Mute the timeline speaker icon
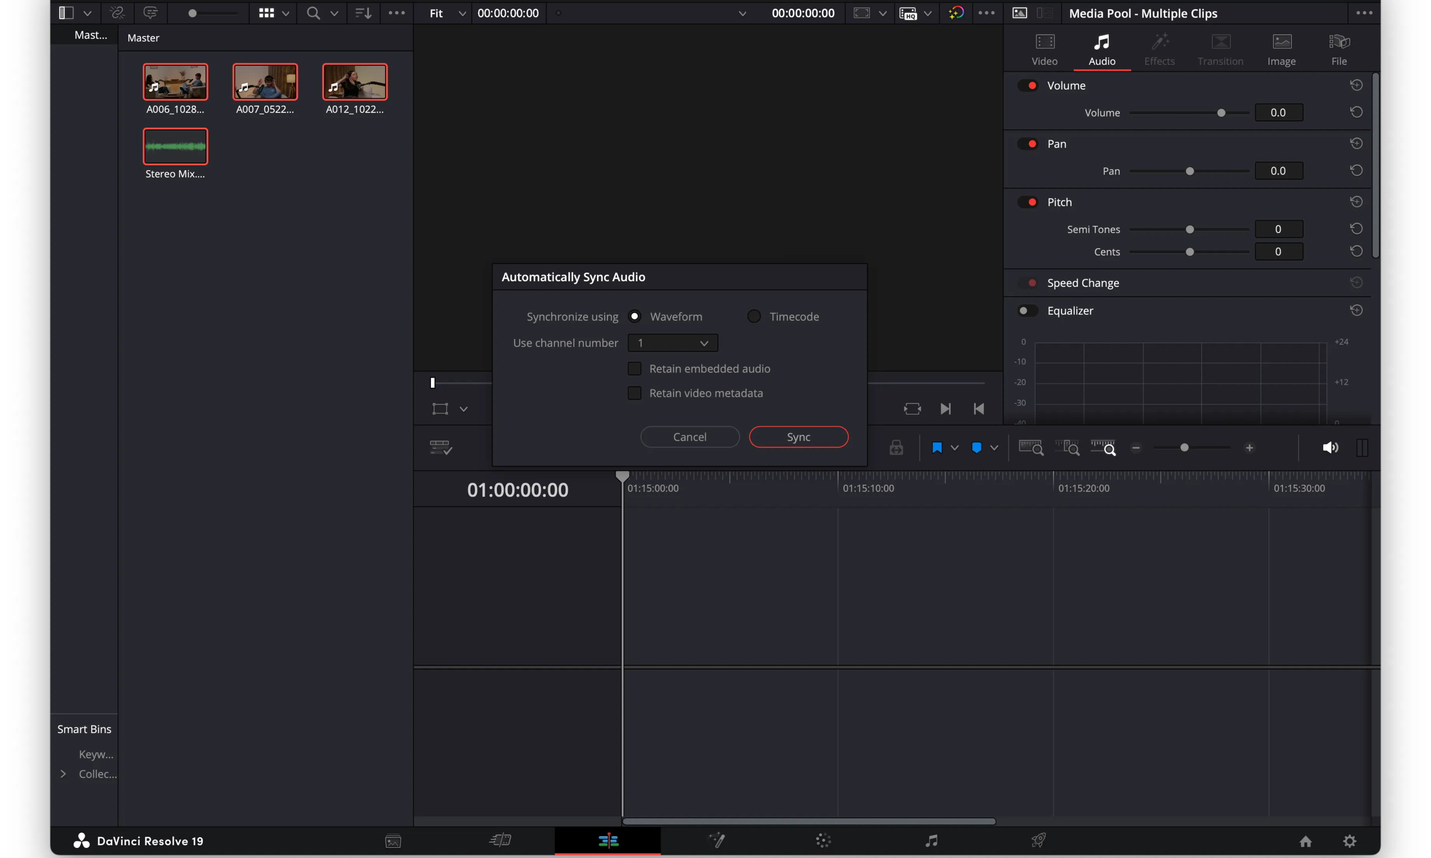The width and height of the screenshot is (1431, 858). [x=1330, y=448]
